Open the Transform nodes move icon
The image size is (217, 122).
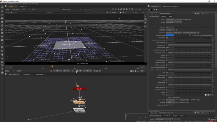(x=2, y=36)
